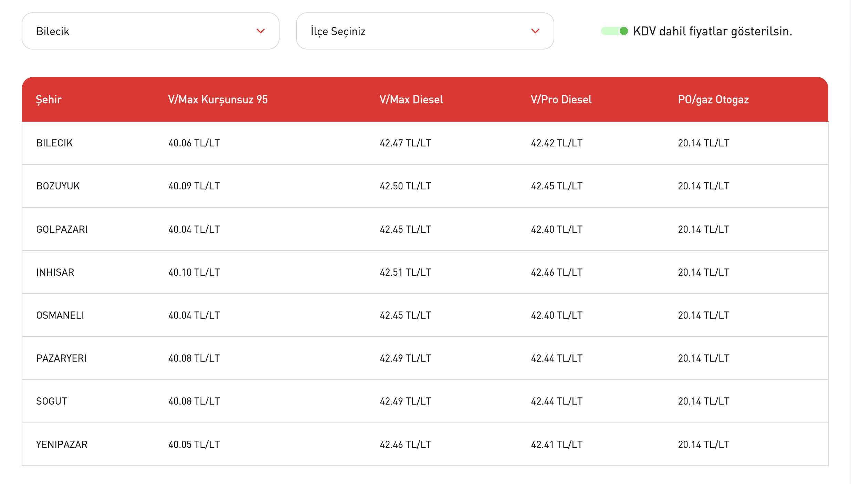
Task: Select the YENIPAZAR row name
Action: click(62, 444)
